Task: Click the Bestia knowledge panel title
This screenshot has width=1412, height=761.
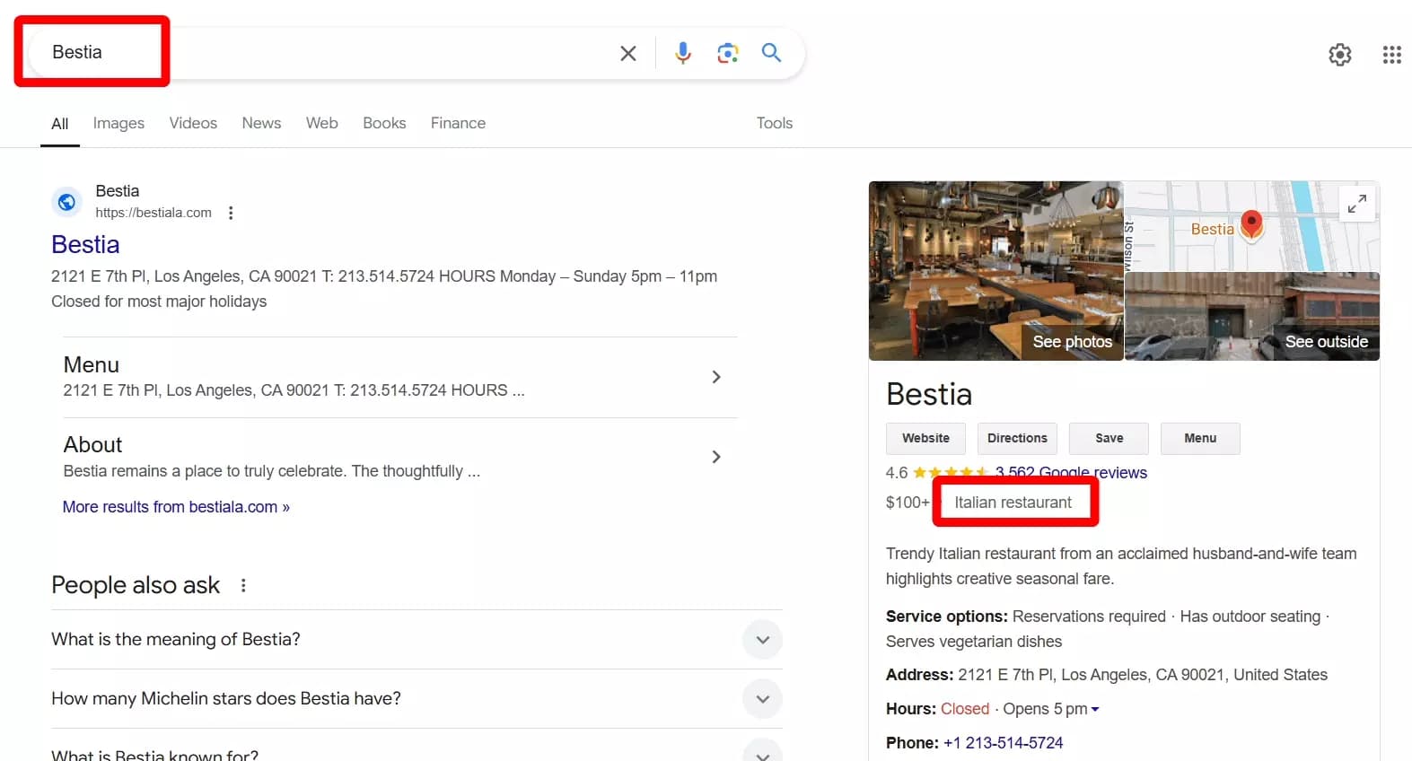Action: coord(929,394)
